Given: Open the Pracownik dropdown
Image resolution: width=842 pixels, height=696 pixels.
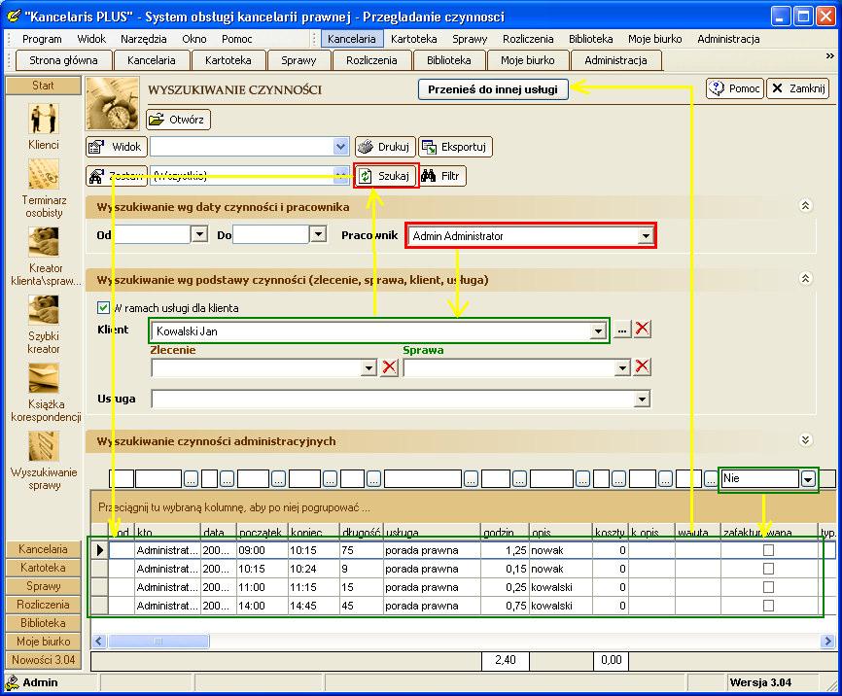Looking at the screenshot, I should coord(646,236).
